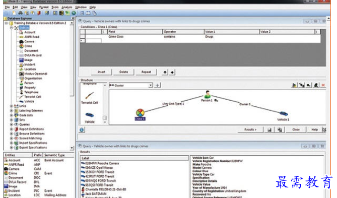Select the Vehicle 1 node in structure diagram
Viewport: 337px width, 198px height.
283,116
